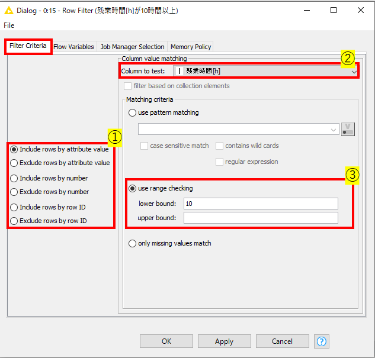Click the Apply button
The width and height of the screenshot is (375, 358).
[225, 341]
